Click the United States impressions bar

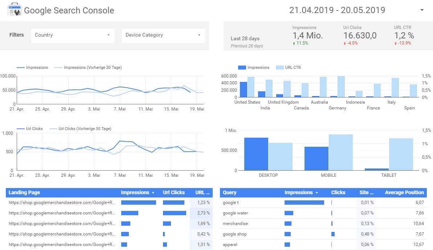click(x=244, y=89)
